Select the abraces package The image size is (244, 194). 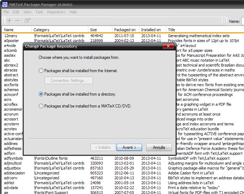coord(10,70)
